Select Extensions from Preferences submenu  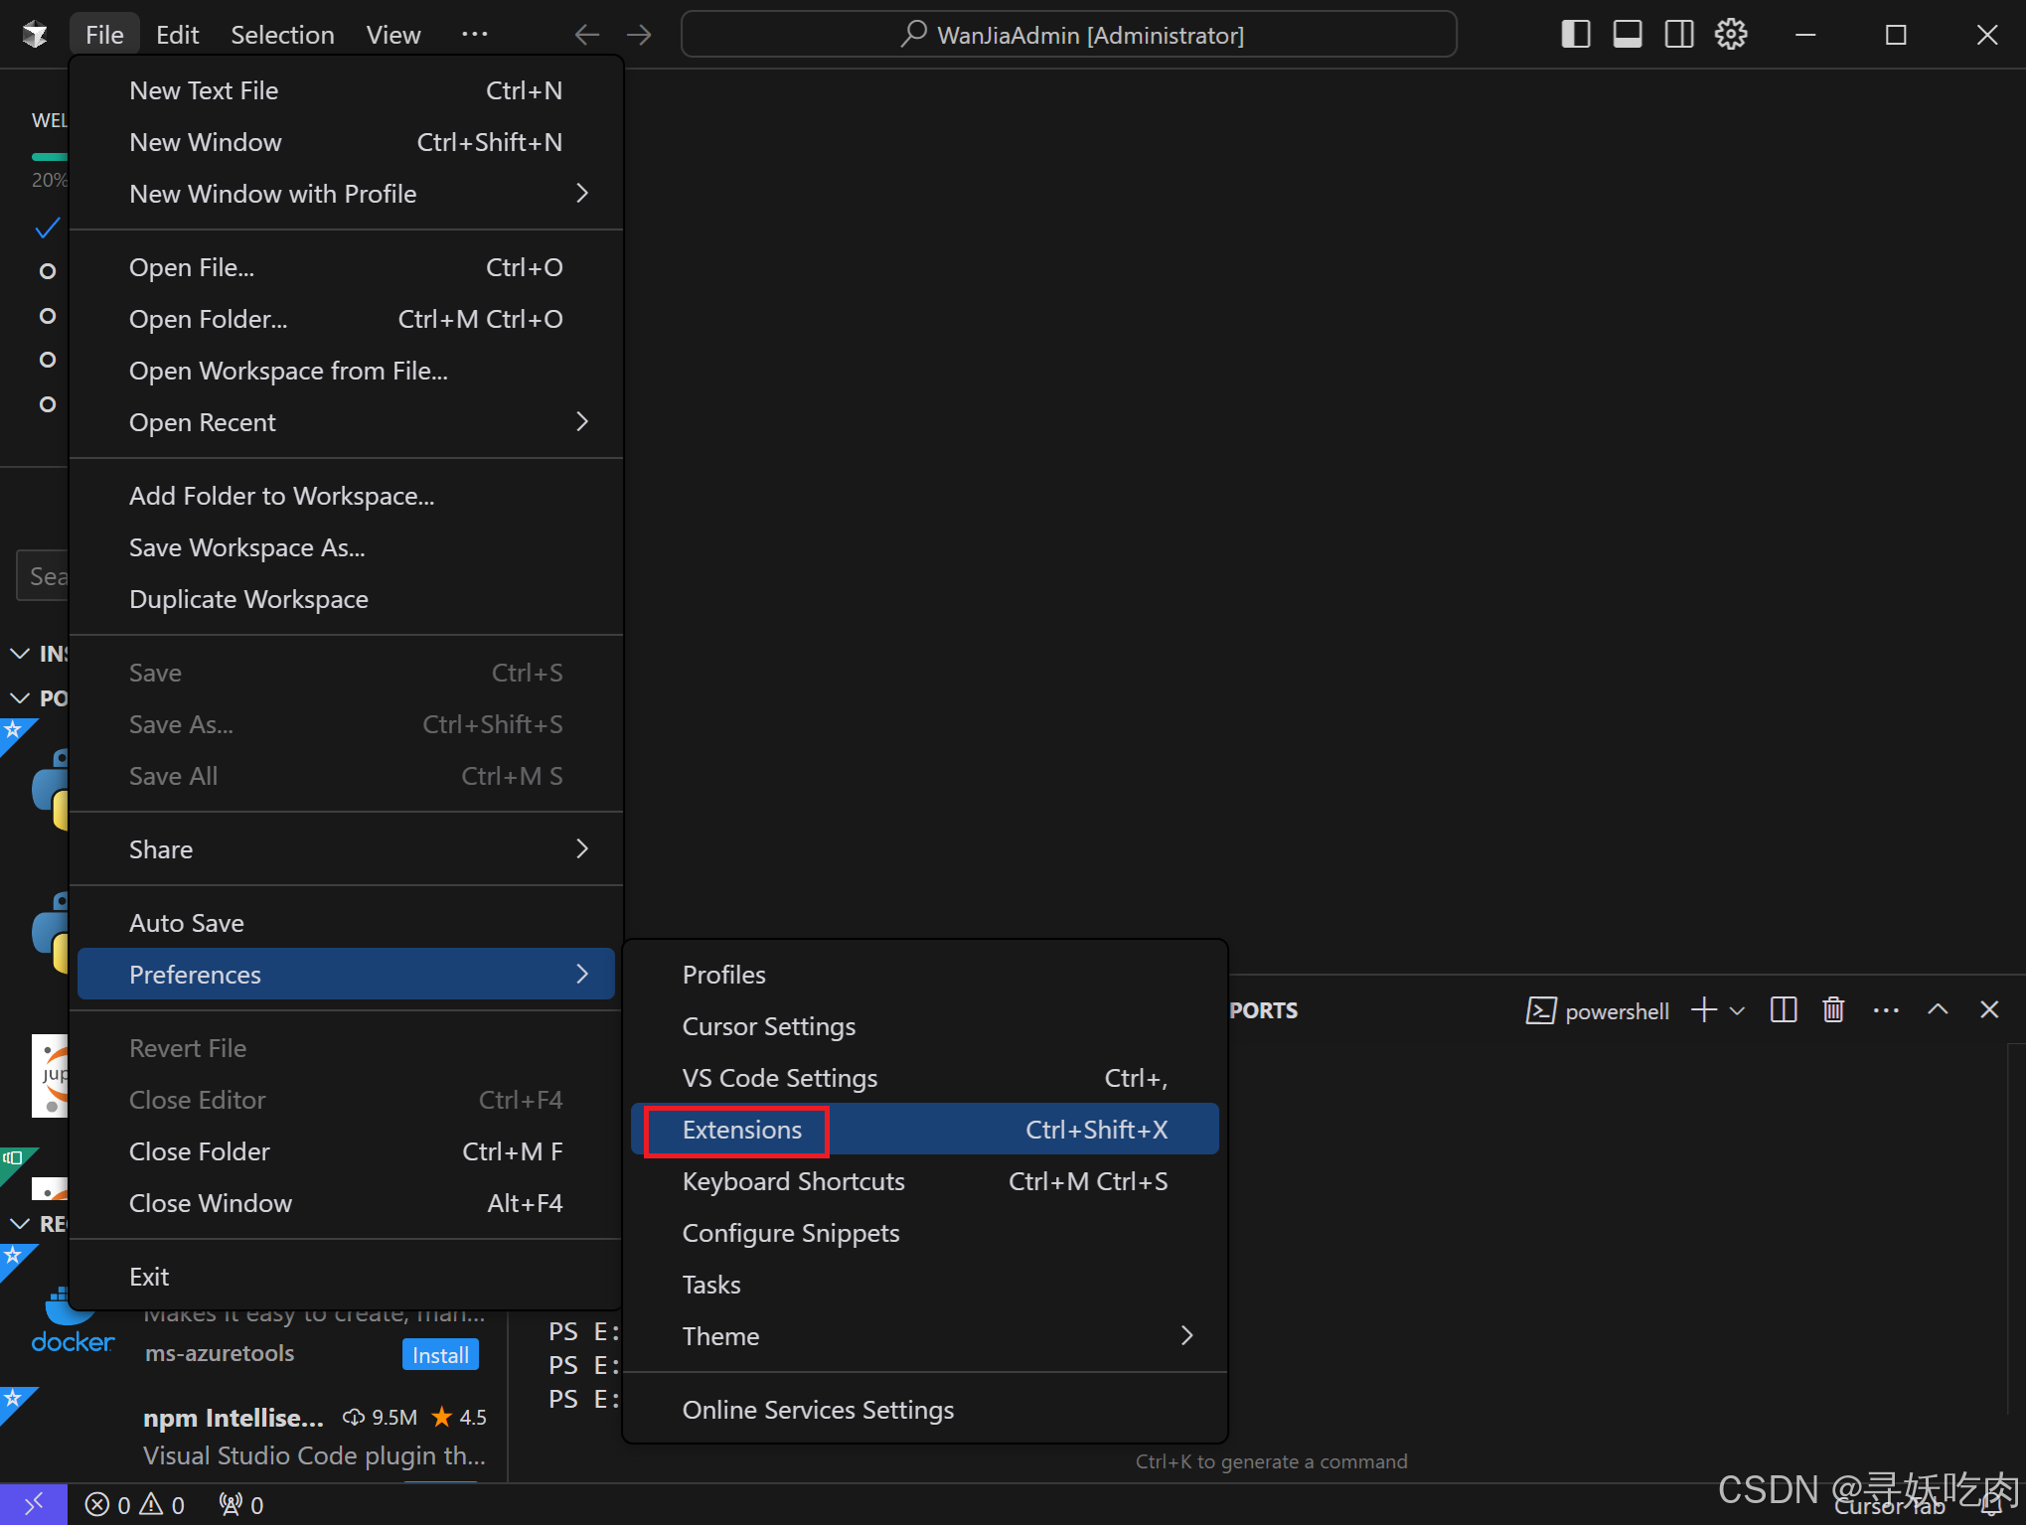(742, 1130)
